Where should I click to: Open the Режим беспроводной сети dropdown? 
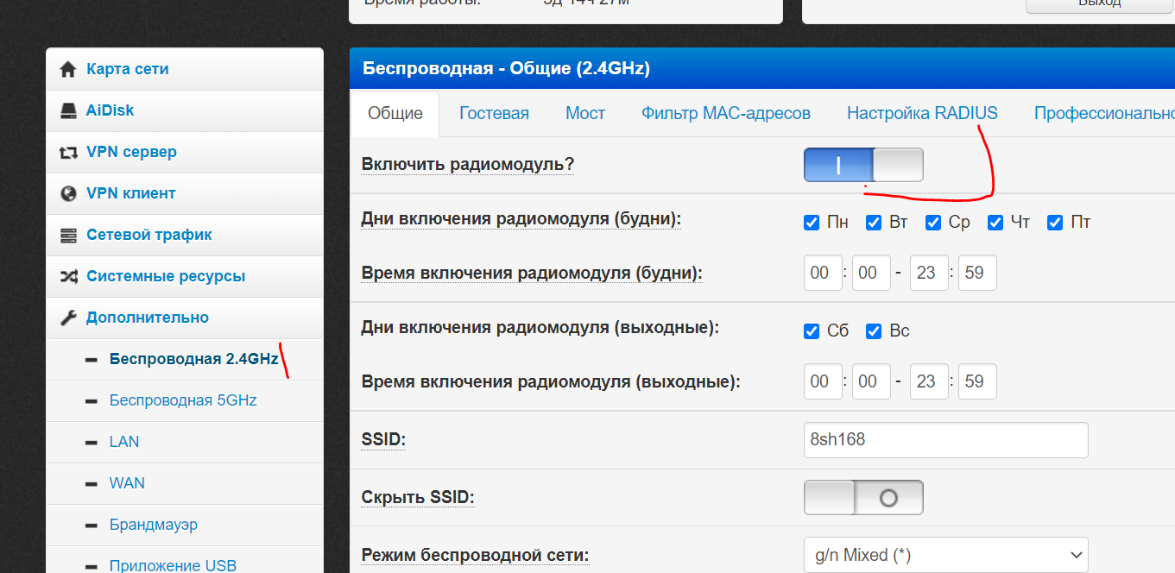coord(945,555)
